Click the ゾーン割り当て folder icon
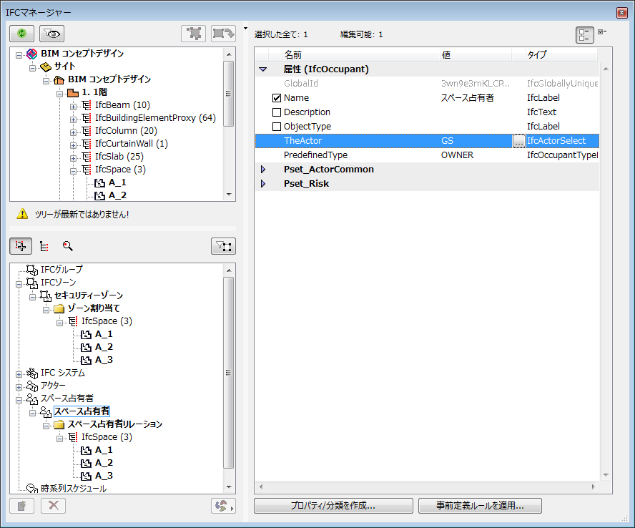This screenshot has height=528, width=635. point(59,308)
